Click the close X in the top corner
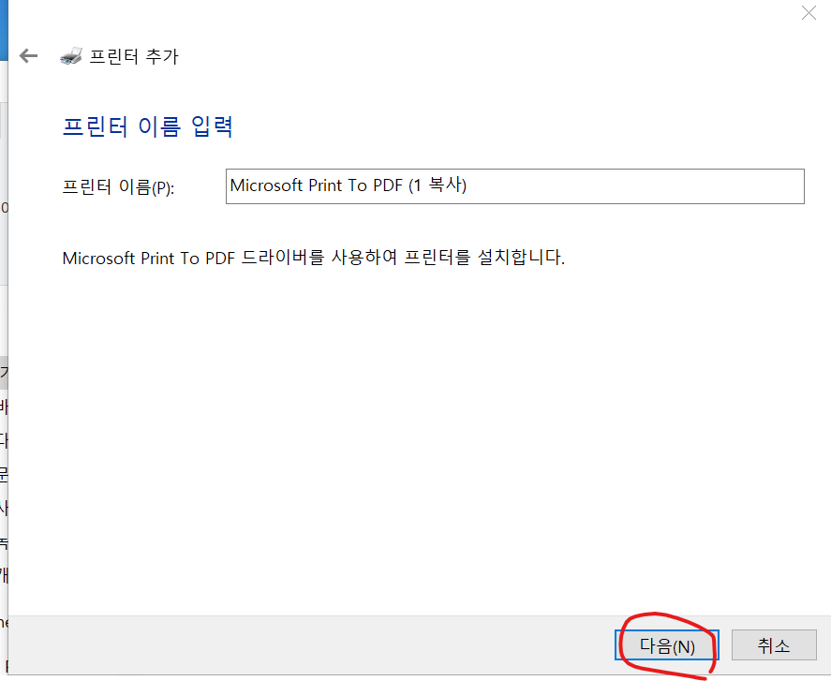The height and width of the screenshot is (681, 831). [x=809, y=13]
